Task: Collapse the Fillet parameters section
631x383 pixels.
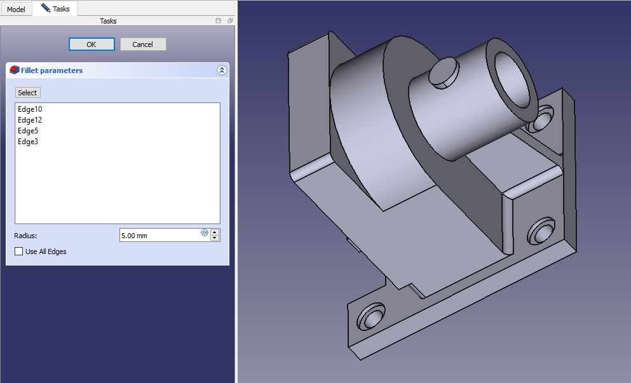Action: click(221, 71)
